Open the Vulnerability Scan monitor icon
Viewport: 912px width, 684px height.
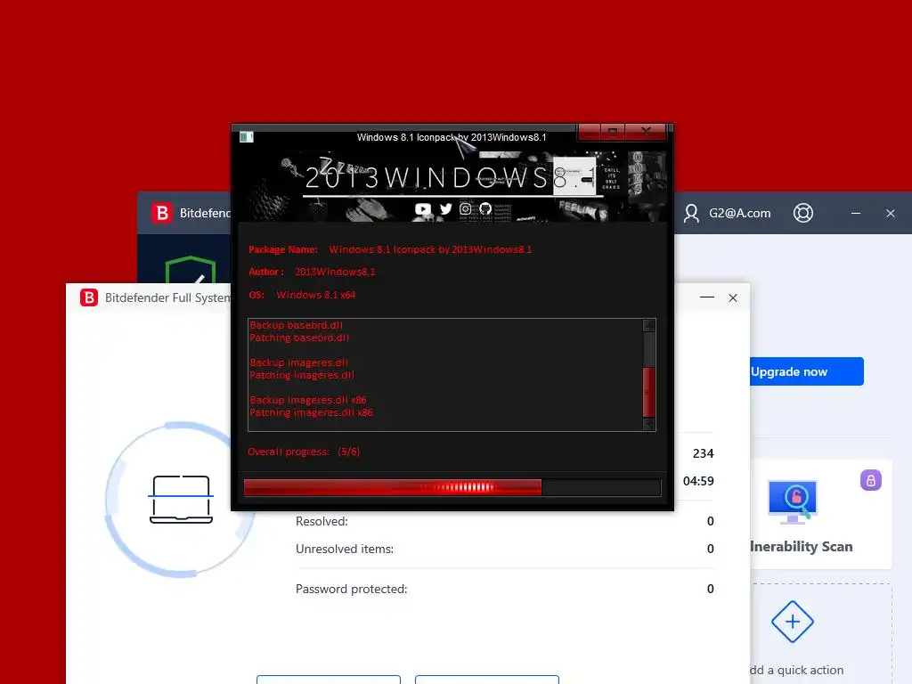click(793, 502)
